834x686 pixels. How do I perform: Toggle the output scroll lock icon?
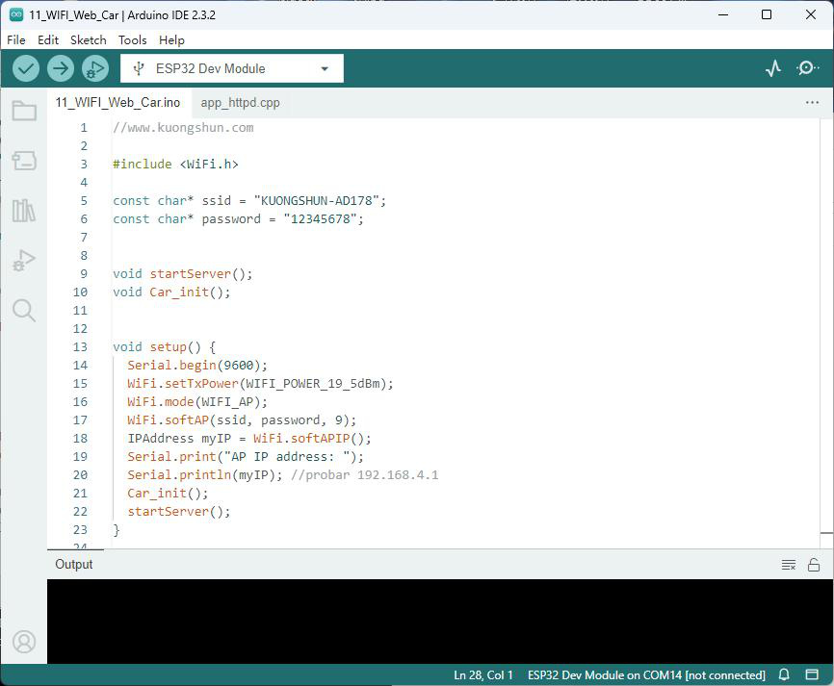coord(813,565)
